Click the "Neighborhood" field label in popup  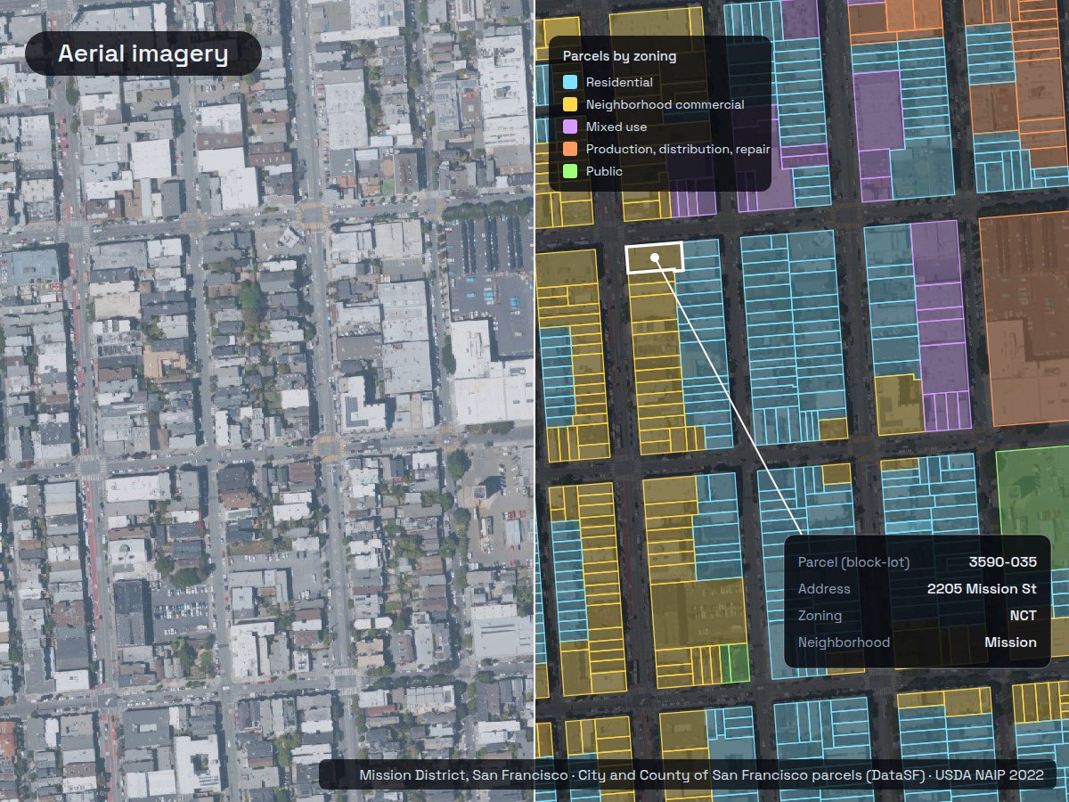(844, 642)
